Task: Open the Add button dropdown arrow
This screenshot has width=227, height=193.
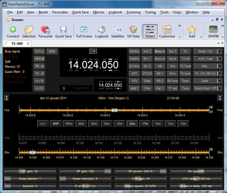Action: point(201,37)
